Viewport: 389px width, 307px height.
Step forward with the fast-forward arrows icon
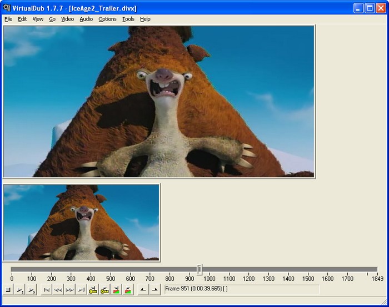tap(69, 289)
